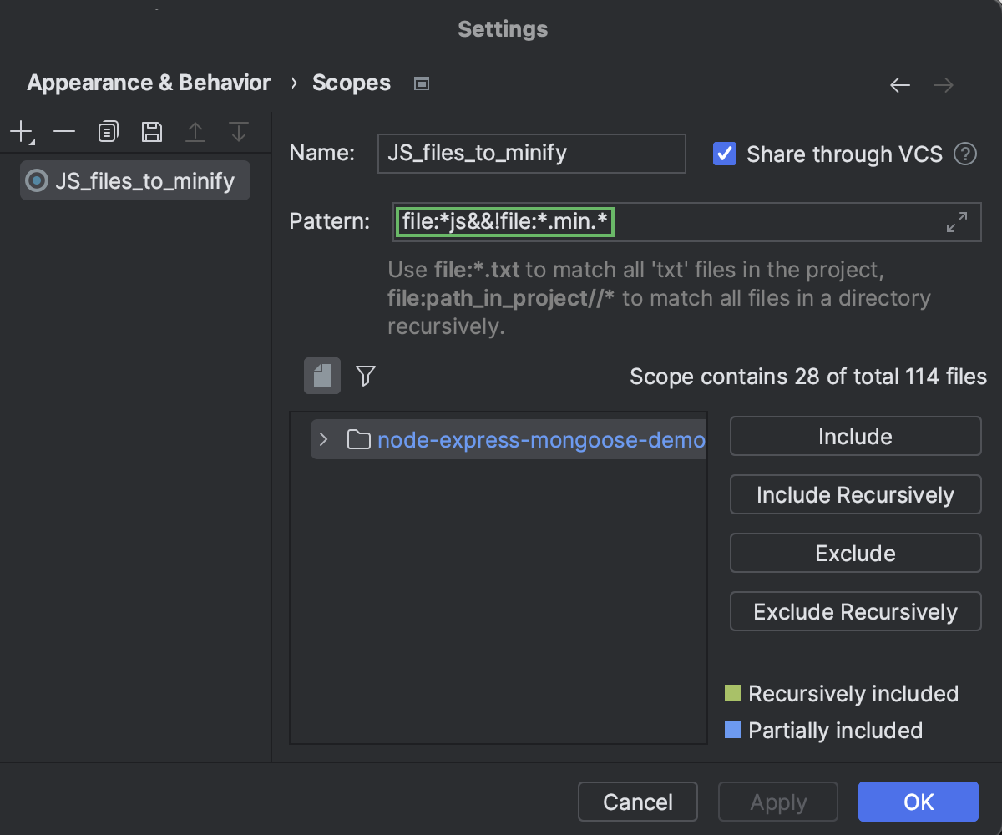Viewport: 1002px width, 835px height.
Task: Expand the node-express-mongoose-demo folder
Action: click(x=323, y=438)
